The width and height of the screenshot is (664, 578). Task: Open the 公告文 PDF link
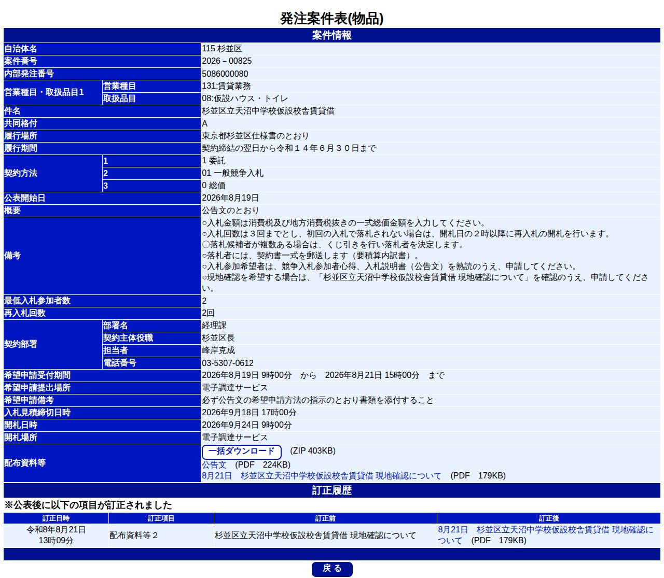[x=214, y=465]
